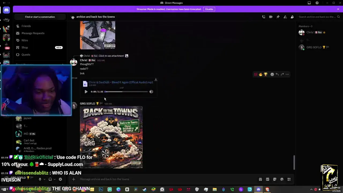
Task: Reply to the hovered message
Action: 277,74
